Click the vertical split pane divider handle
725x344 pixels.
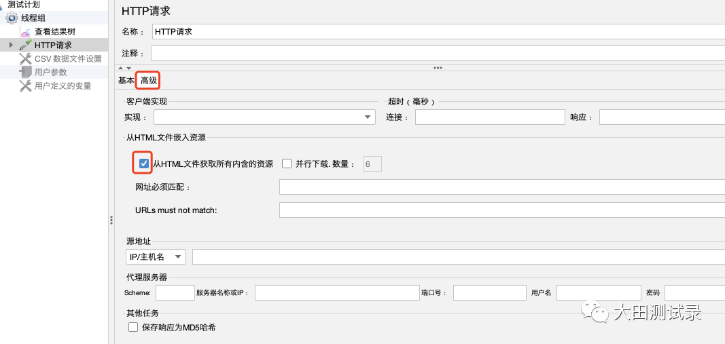tap(111, 221)
